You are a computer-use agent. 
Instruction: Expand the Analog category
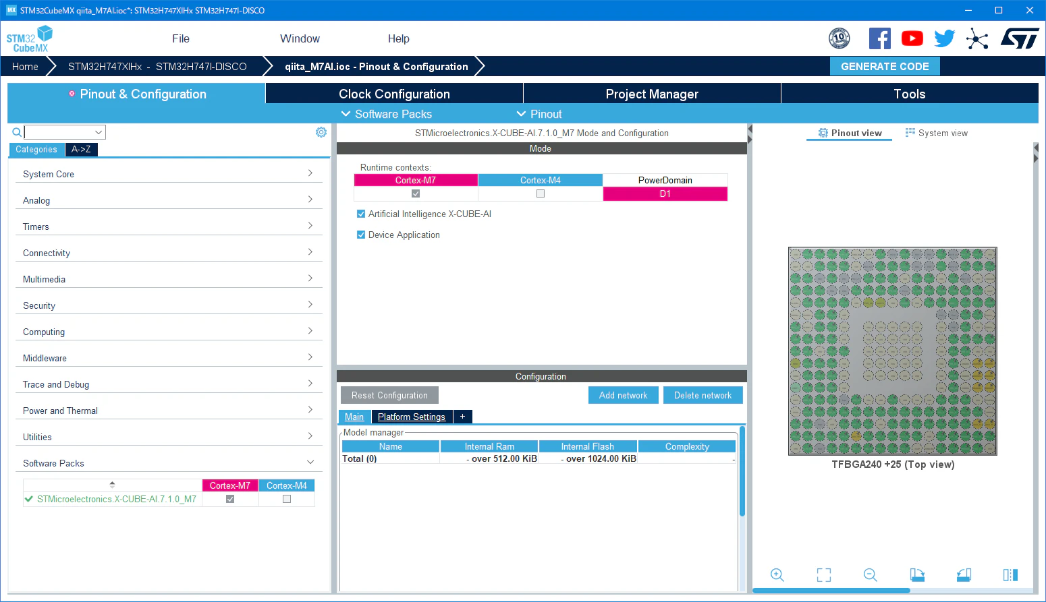click(169, 200)
